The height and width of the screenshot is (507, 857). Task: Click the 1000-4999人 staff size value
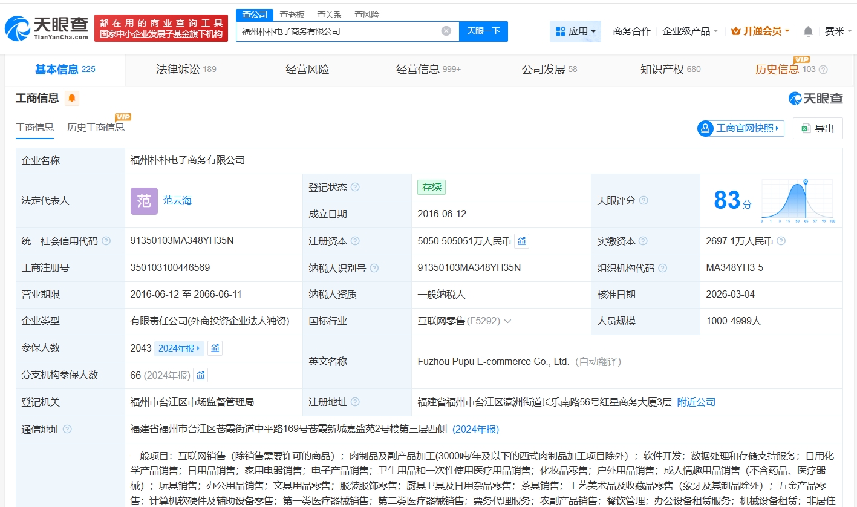734,321
